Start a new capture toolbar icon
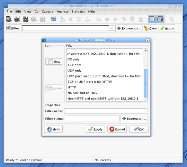Image resolution: width=187 pixels, height=167 pixels. coord(26,19)
